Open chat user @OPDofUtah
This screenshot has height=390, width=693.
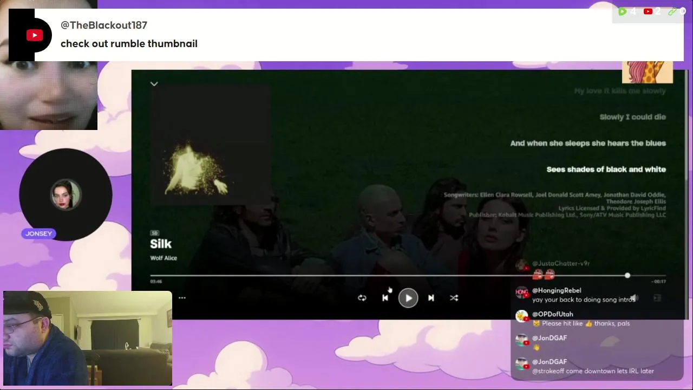pos(553,314)
